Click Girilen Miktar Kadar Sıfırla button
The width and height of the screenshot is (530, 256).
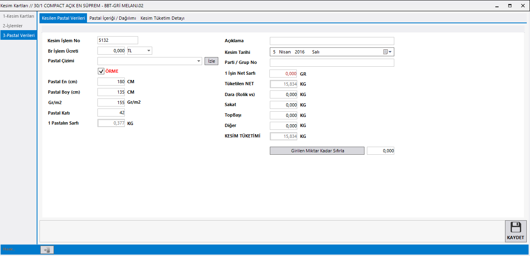pos(317,151)
